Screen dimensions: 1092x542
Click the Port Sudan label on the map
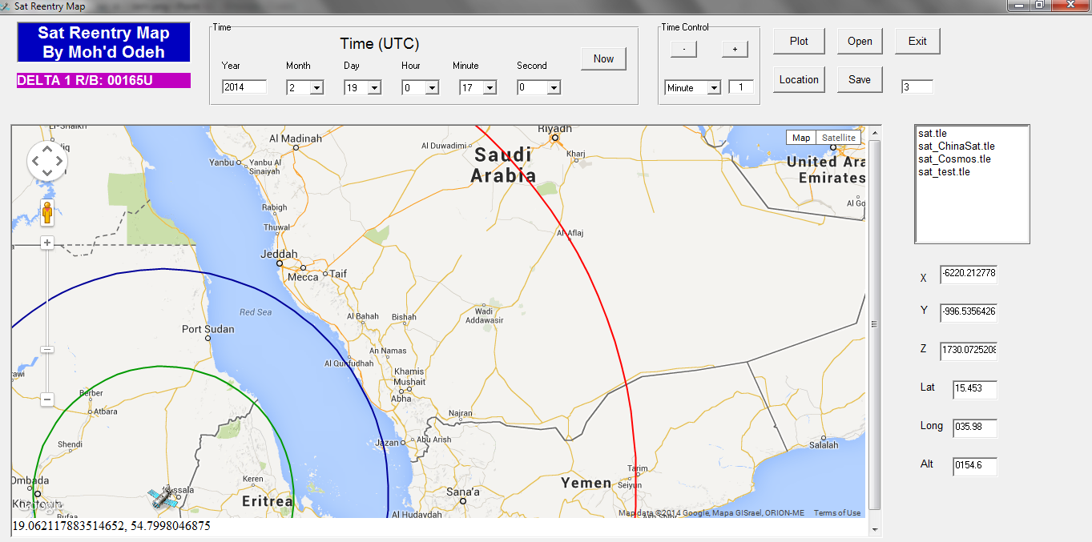[x=208, y=329]
